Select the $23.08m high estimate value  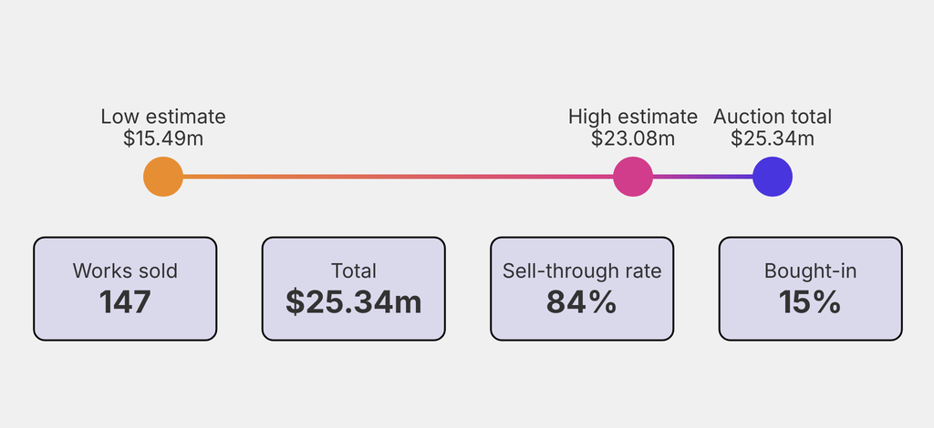633,138
